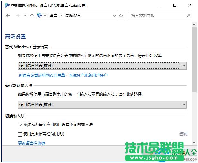Expand the chevron after 语言 breadcrumb
Screen dimensions: 198x163
pyautogui.click(x=61, y=16)
